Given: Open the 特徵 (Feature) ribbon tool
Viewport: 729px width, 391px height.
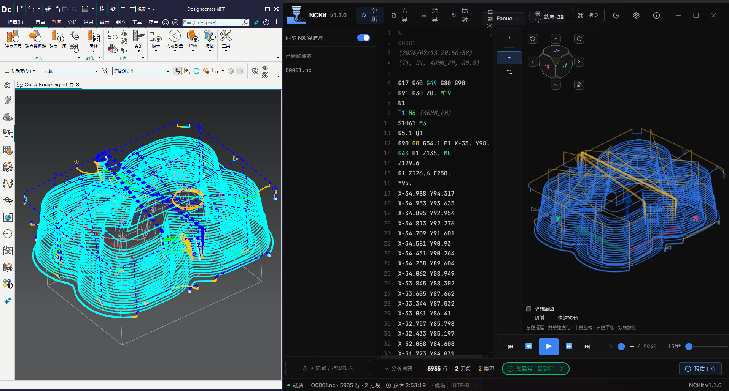Looking at the screenshot, I should (209, 39).
